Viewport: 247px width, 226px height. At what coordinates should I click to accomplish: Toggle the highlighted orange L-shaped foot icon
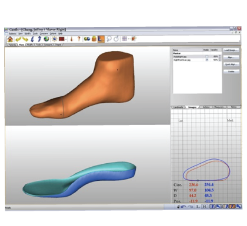[101, 39]
